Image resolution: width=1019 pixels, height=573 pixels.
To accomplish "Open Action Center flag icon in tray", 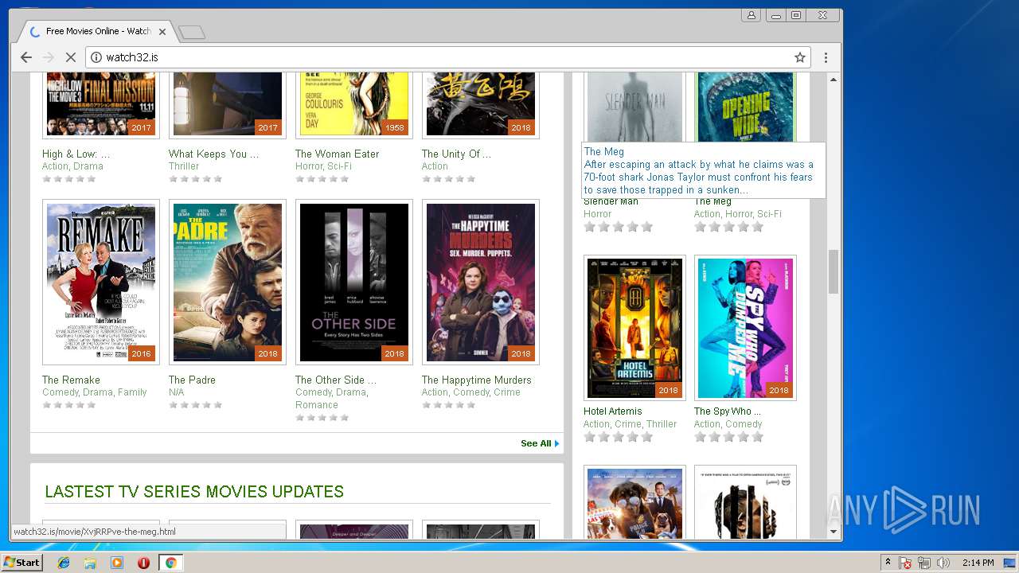I will tap(906, 563).
